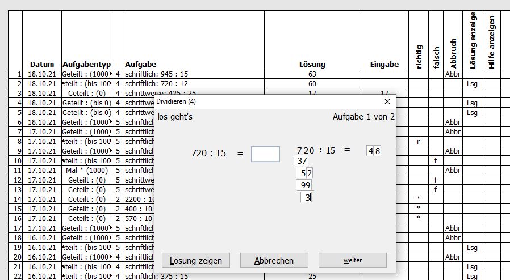This screenshot has width=510, height=280.
Task: Select the task cell 'schriftlich: 945 : 15'
Action: tap(194, 74)
